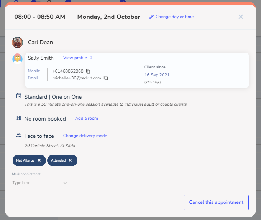The image size is (261, 220).
Task: Click Carl Dean's avatar photo
Action: [18, 42]
